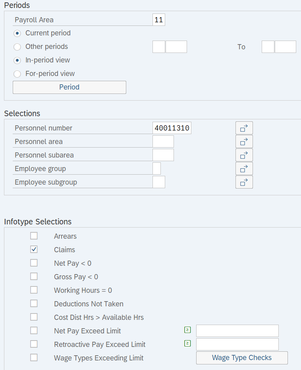
Task: Enable the Arrears checkbox
Action: click(34, 236)
